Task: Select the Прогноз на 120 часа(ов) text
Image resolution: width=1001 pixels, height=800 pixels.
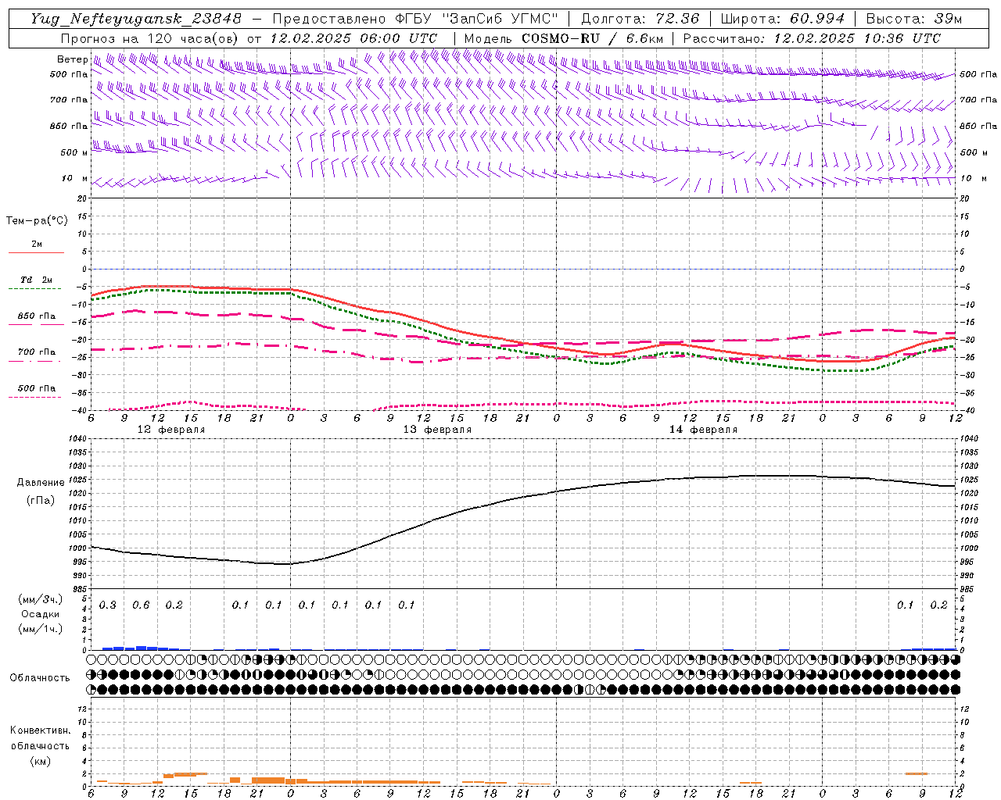Action: click(150, 38)
